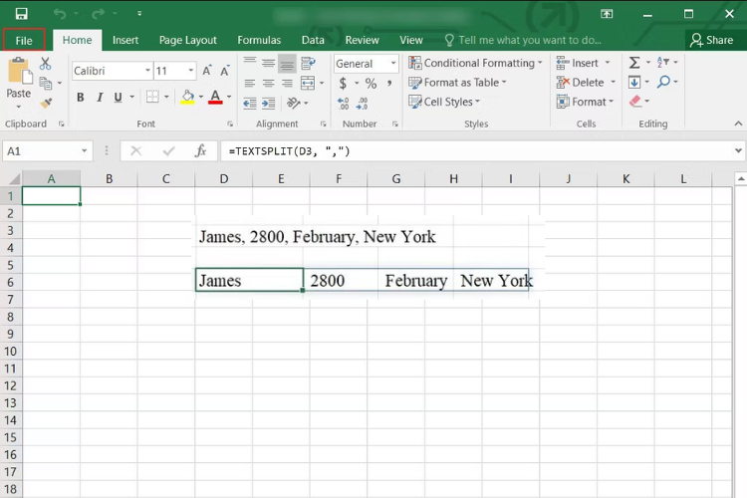Click Decrease Indent icon

pyautogui.click(x=250, y=103)
